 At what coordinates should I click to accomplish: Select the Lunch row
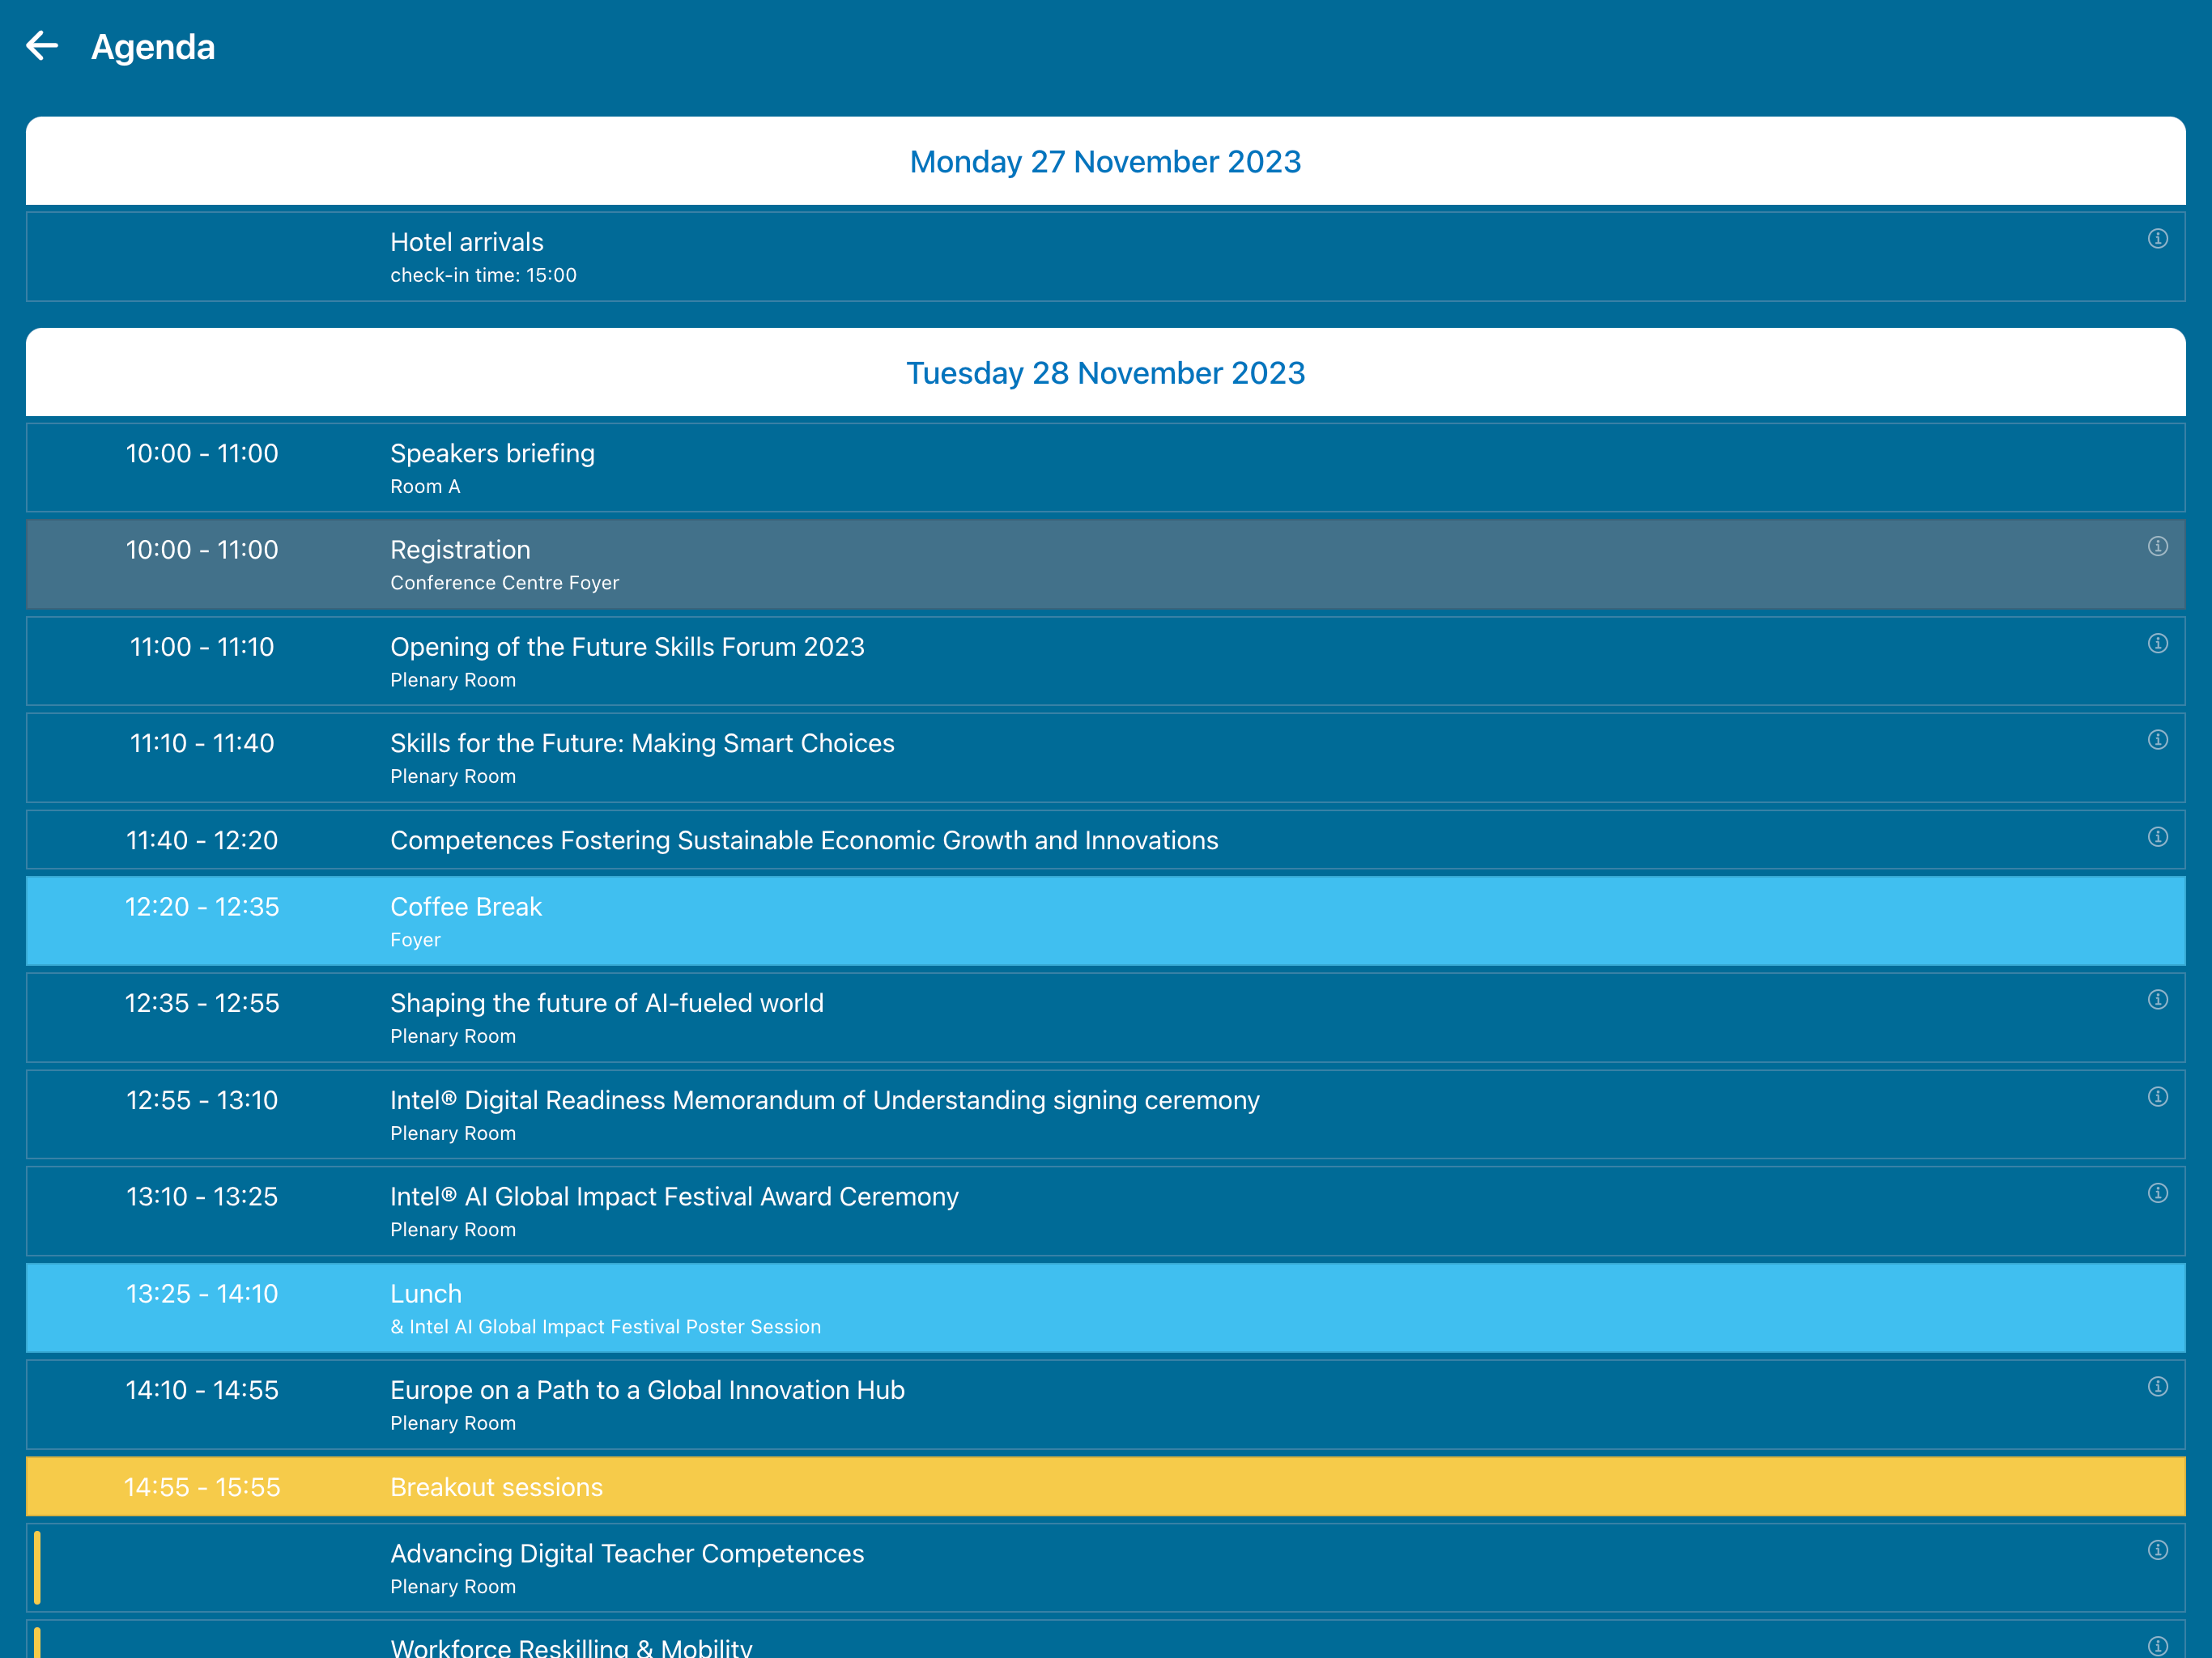[x=1105, y=1308]
